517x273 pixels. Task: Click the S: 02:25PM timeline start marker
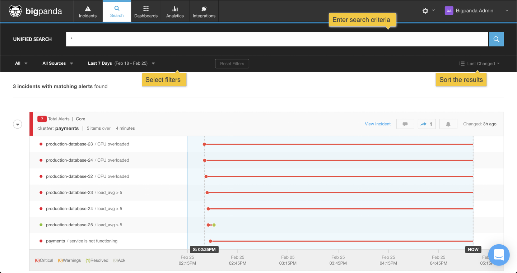tap(204, 249)
